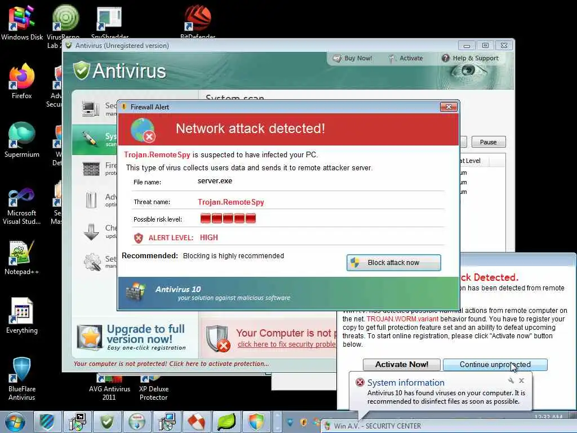The image size is (577, 433).
Task: Click blue striped shield taskbar icon
Action: (x=47, y=422)
